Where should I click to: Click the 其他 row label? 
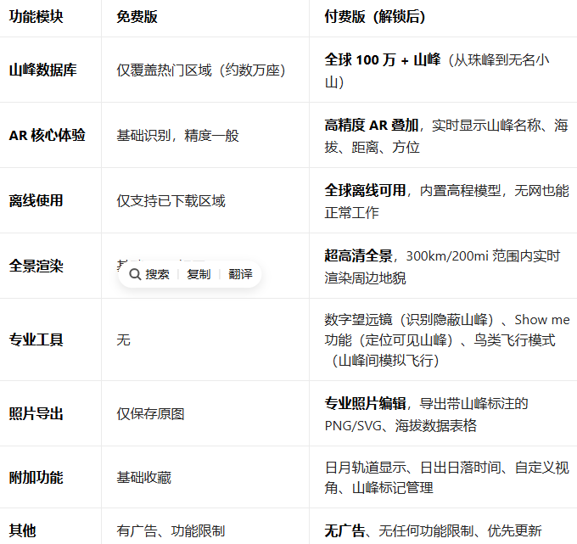pos(22,530)
